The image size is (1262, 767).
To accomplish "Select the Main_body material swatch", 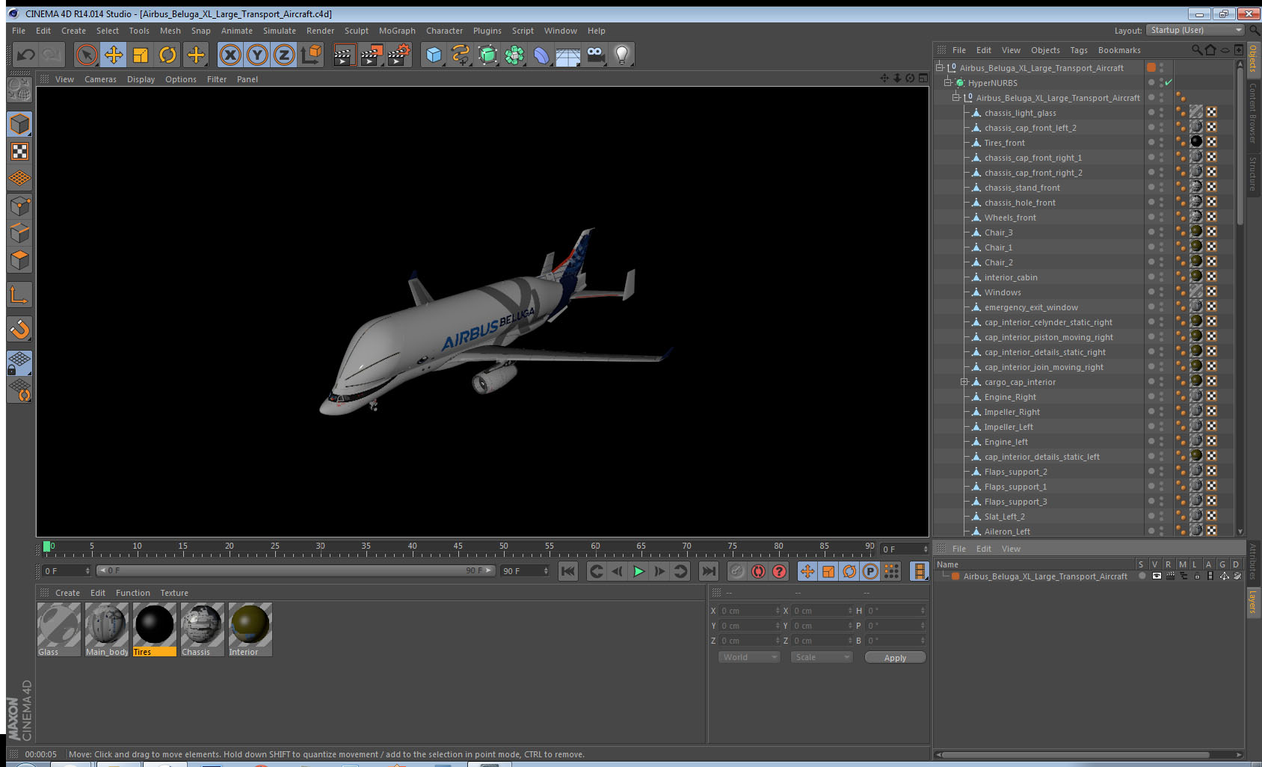I will [x=107, y=629].
